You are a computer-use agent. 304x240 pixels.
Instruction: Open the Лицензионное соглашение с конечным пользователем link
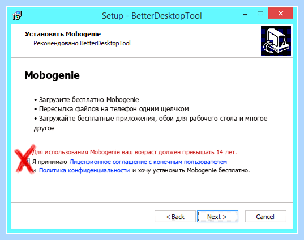click(148, 162)
